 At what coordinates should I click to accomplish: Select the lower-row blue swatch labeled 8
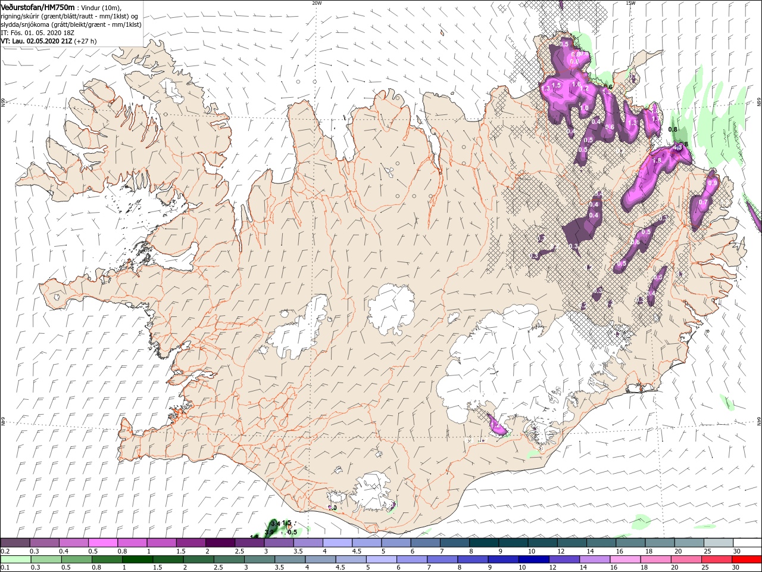click(x=472, y=559)
